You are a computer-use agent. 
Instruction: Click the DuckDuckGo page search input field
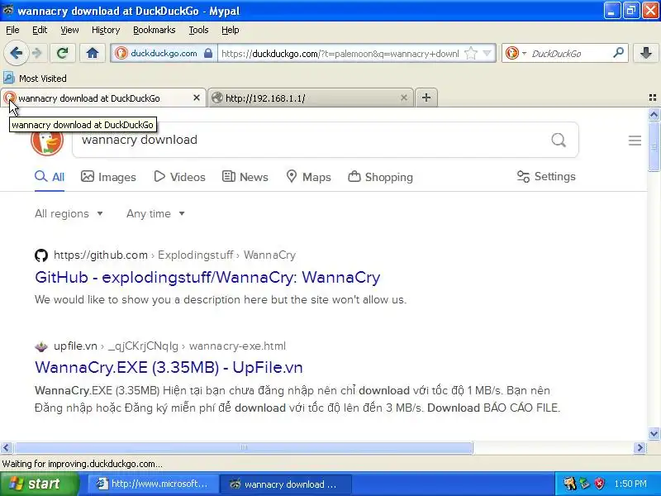[x=312, y=140]
